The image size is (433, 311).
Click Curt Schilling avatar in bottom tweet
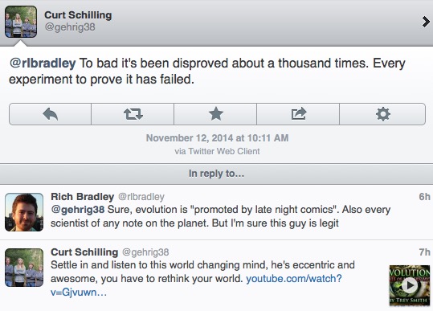[24, 268]
